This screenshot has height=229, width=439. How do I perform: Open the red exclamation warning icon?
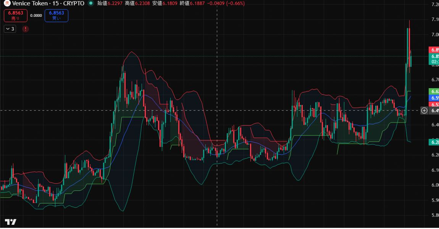coord(25,29)
